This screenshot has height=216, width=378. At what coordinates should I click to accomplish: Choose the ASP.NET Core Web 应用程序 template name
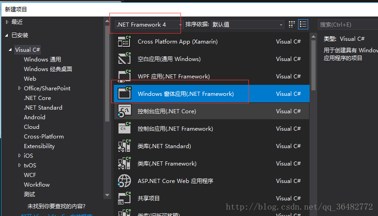tap(175, 181)
